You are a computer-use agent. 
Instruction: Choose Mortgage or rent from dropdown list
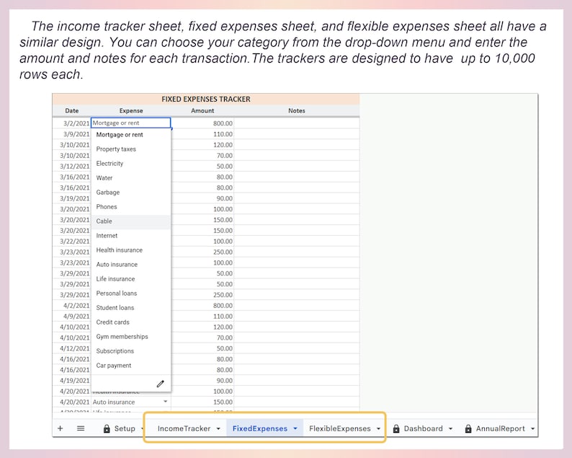(131, 135)
